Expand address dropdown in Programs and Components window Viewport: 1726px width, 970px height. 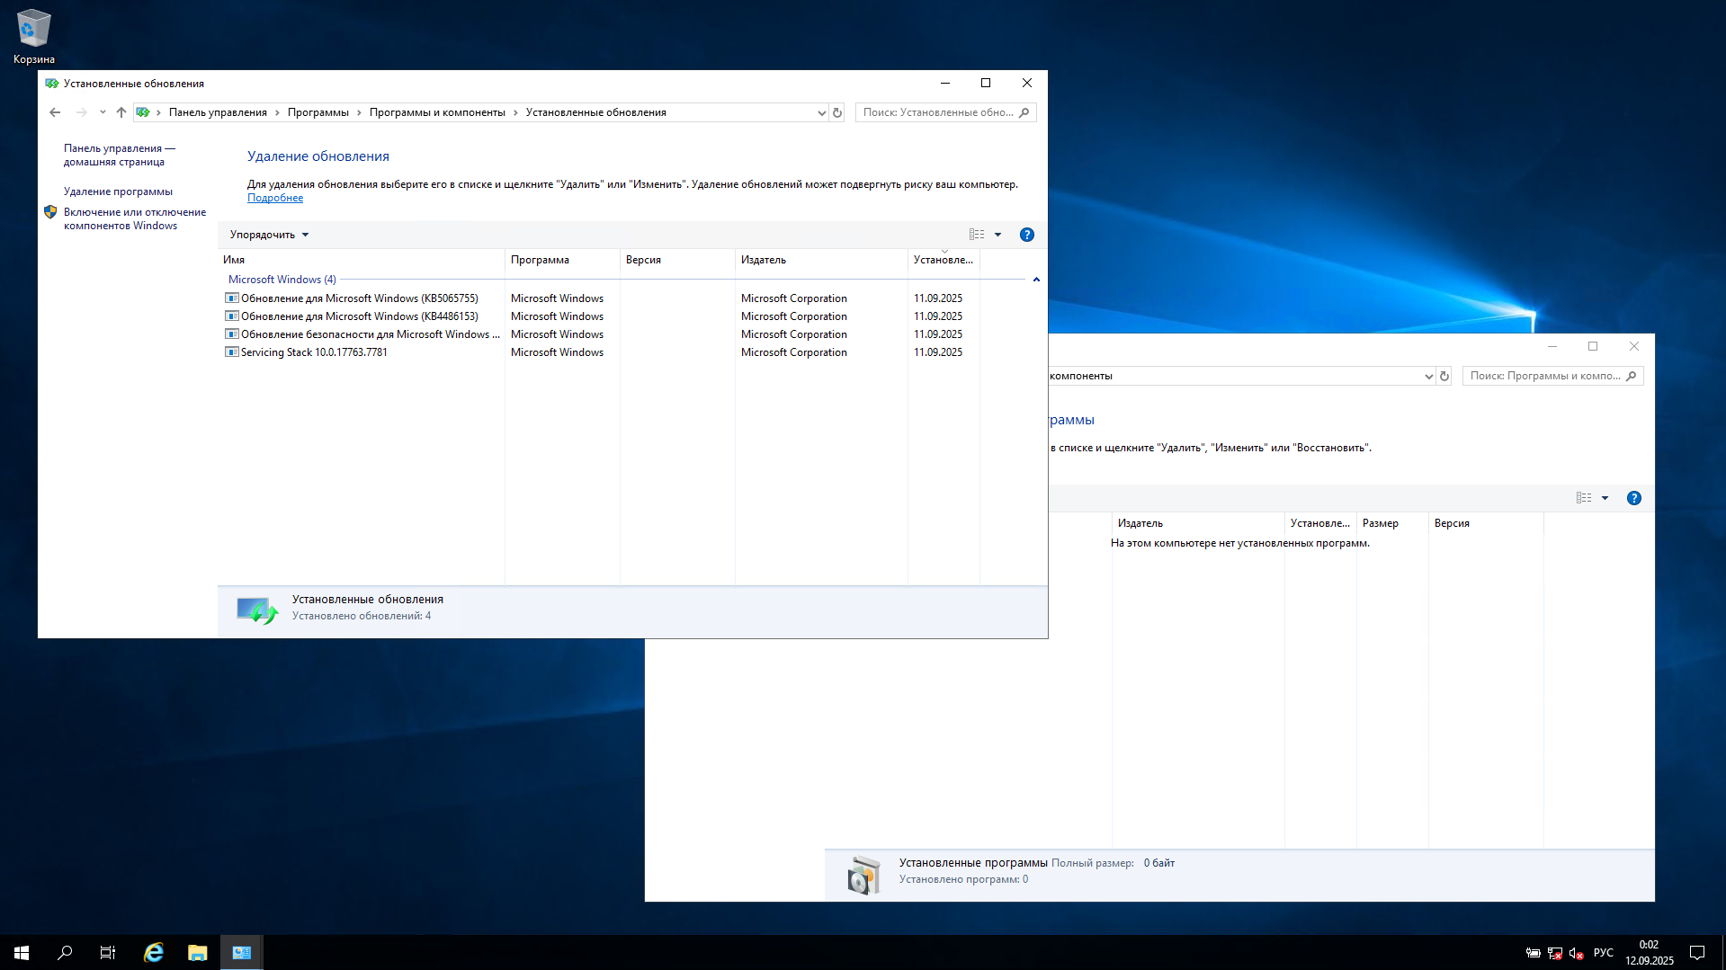[1428, 376]
